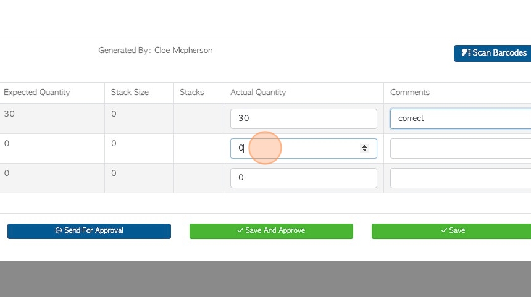Viewport: 531px width, 297px height.
Task: Choose Save And Approve
Action: click(271, 231)
